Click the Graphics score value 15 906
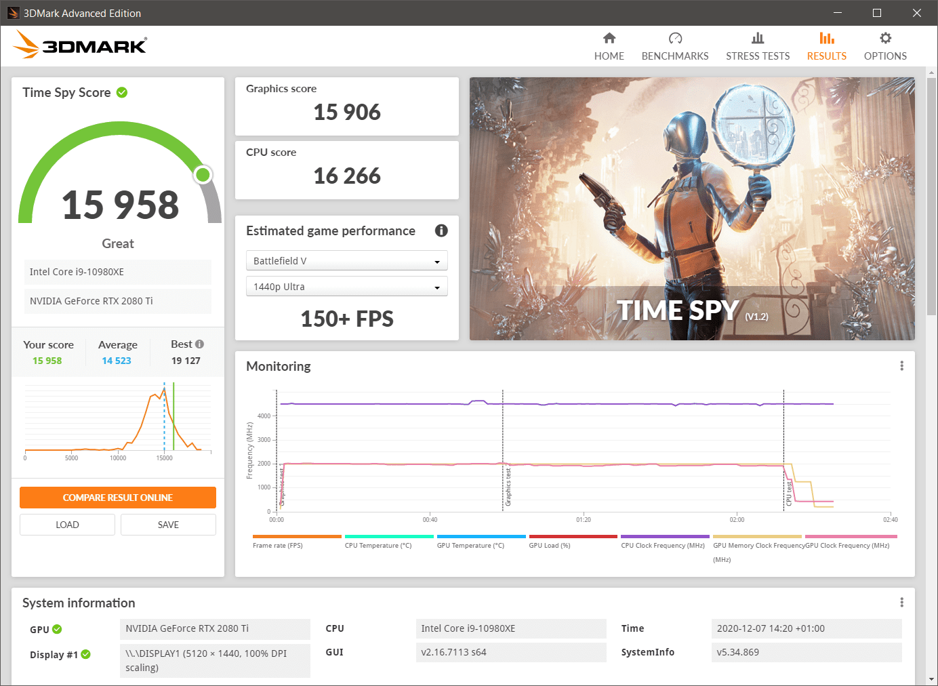Viewport: 938px width, 686px height. [x=347, y=113]
